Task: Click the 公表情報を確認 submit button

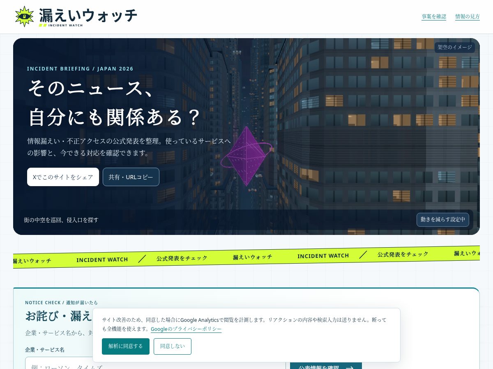Action: 326,366
